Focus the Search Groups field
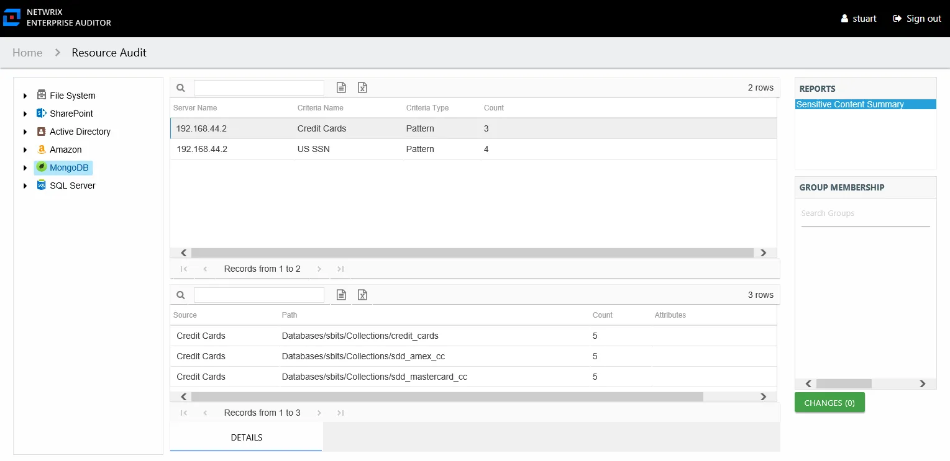Image resolution: width=950 pixels, height=461 pixels. tap(866, 213)
